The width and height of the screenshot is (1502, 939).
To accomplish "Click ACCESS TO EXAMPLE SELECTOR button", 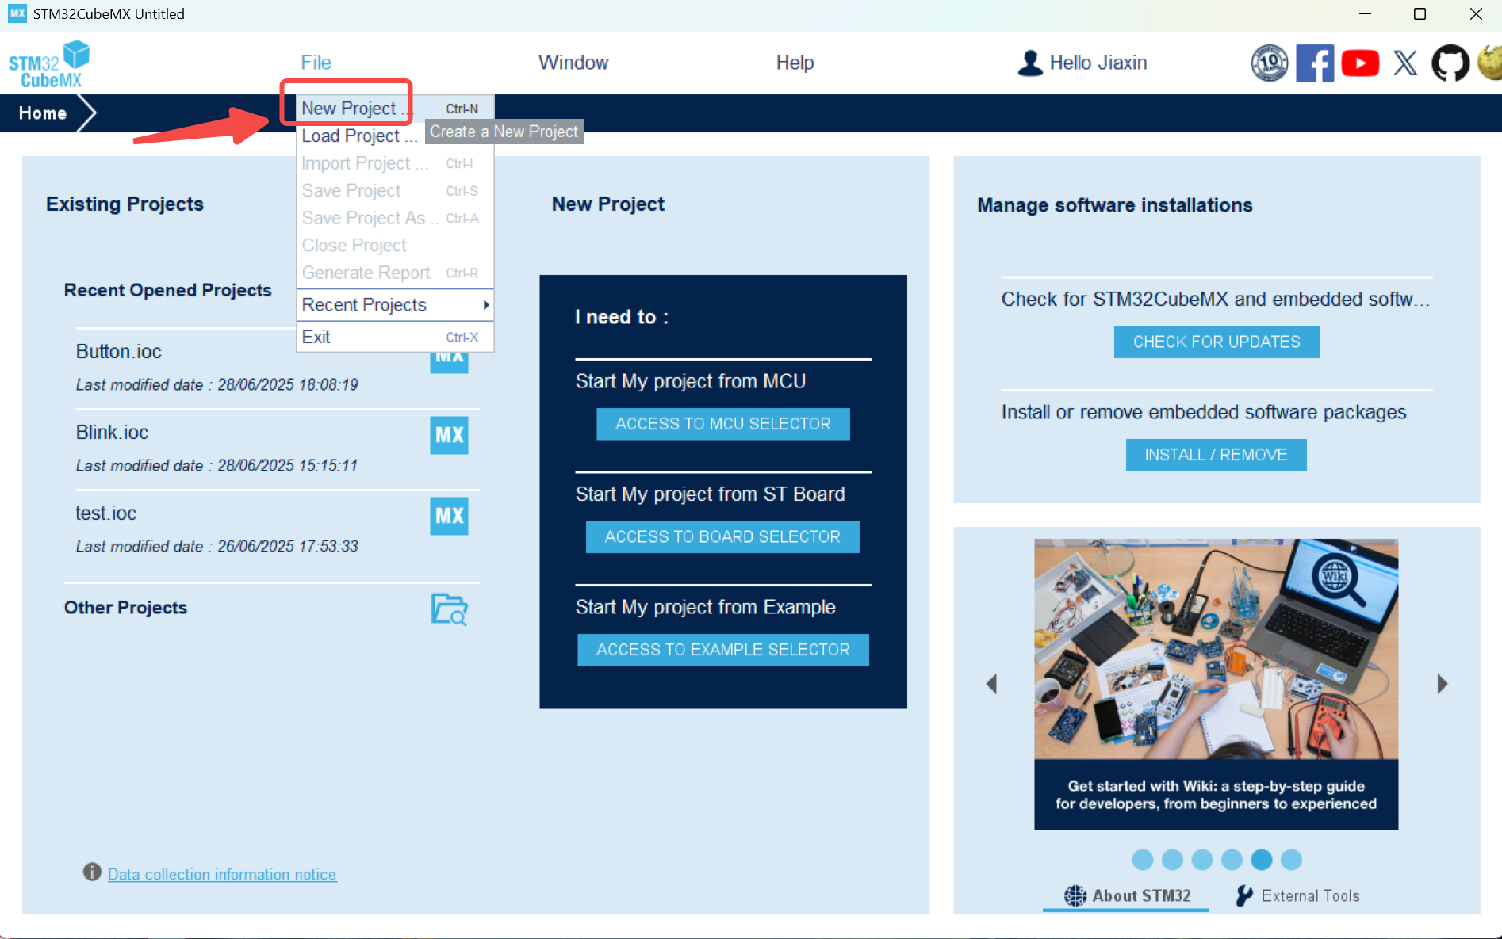I will pos(723,650).
